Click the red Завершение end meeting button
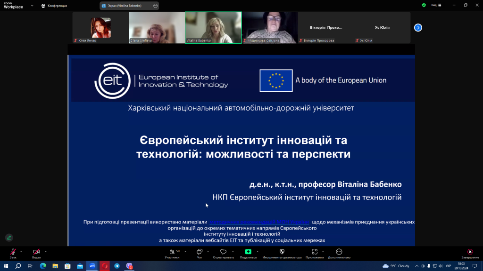Screen dimensions: 483x271 (x=470, y=254)
